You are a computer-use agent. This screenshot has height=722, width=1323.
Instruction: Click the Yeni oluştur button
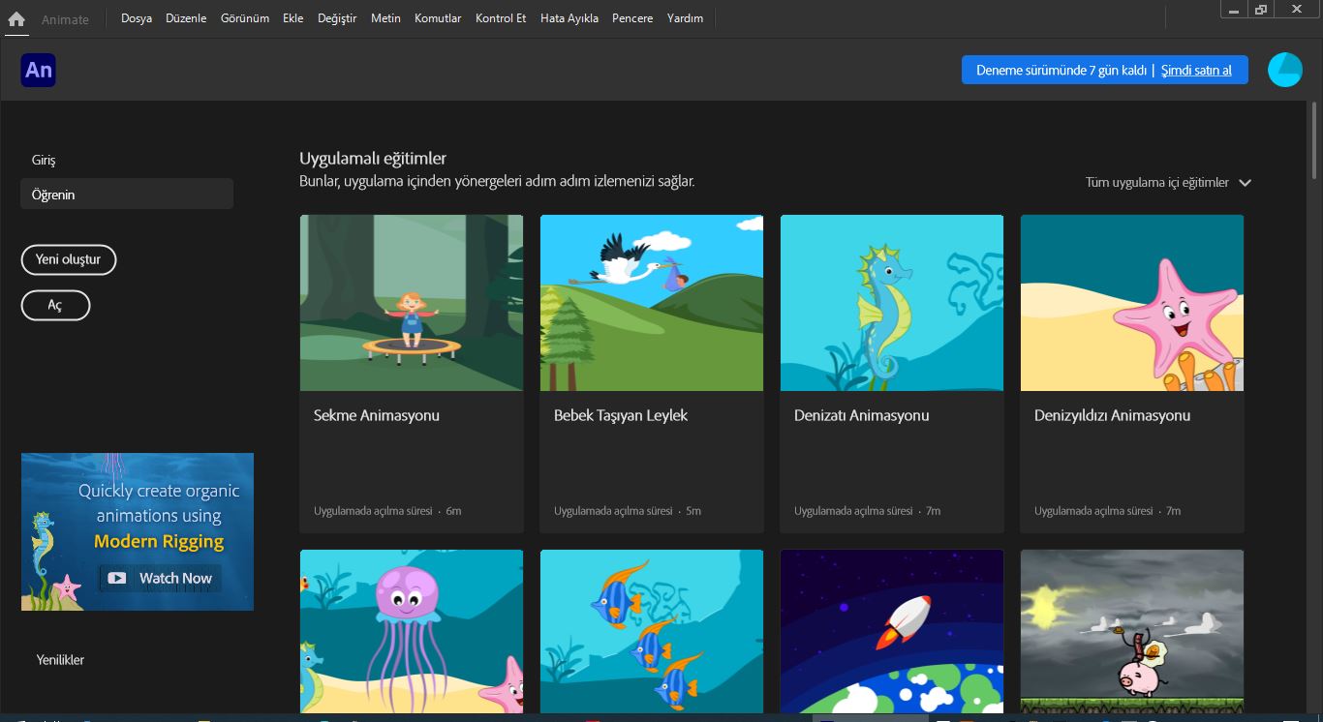[x=69, y=259]
